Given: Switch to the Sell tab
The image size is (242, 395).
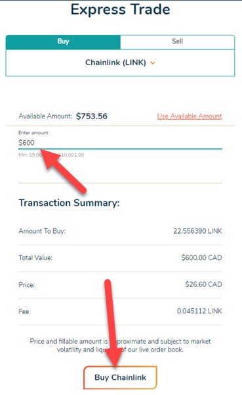Looking at the screenshot, I should [177, 42].
